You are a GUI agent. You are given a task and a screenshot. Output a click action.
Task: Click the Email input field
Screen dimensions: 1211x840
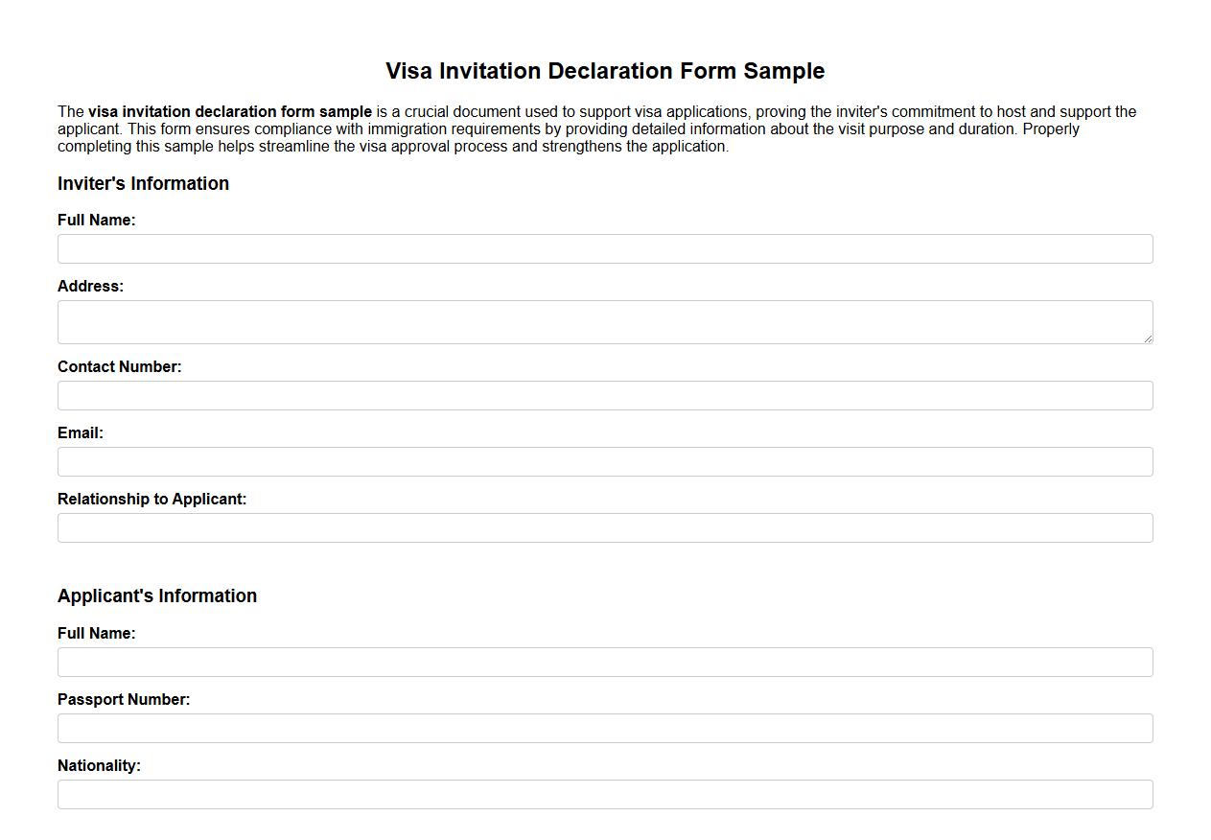pyautogui.click(x=605, y=461)
